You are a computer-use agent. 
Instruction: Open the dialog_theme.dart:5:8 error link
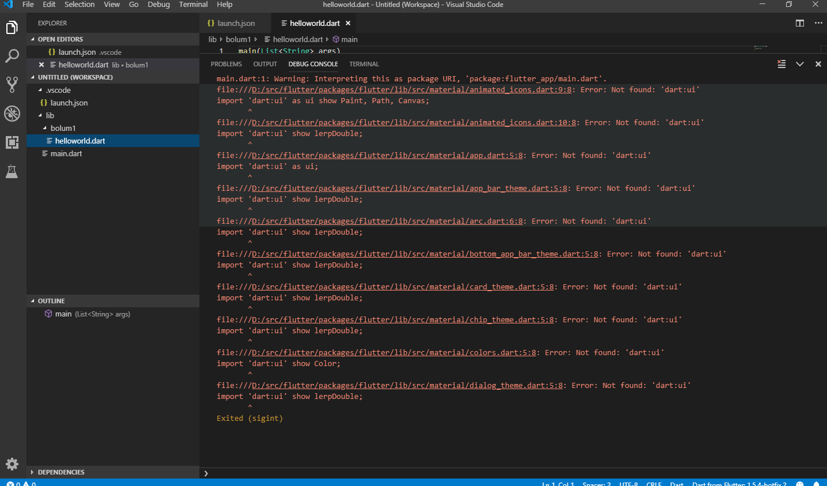pos(407,386)
